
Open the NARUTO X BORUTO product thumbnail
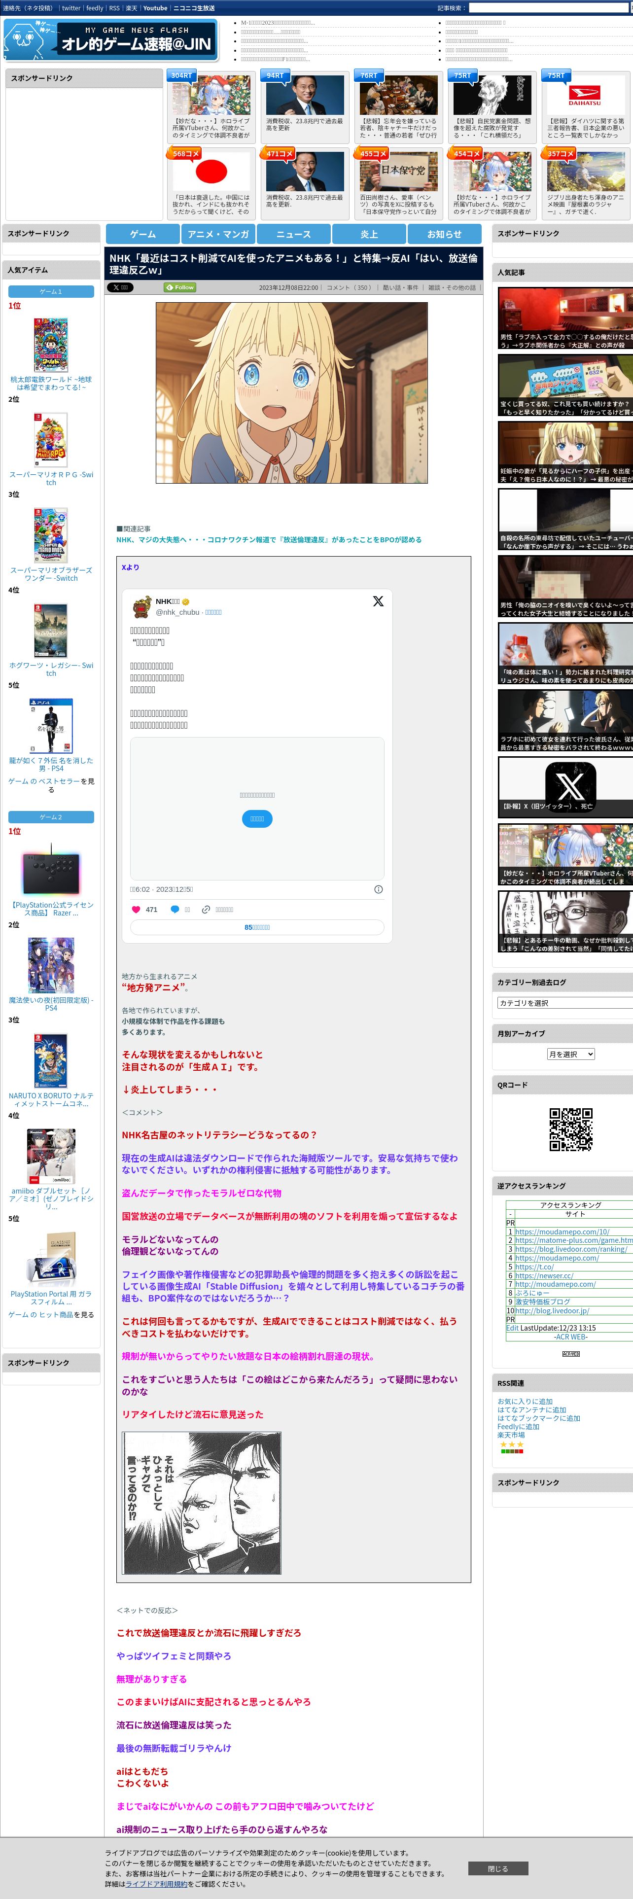click(x=51, y=1060)
